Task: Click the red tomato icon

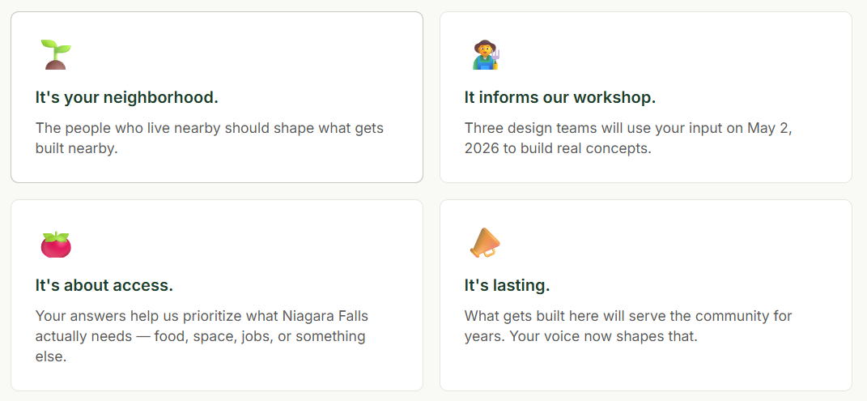Action: 56,243
